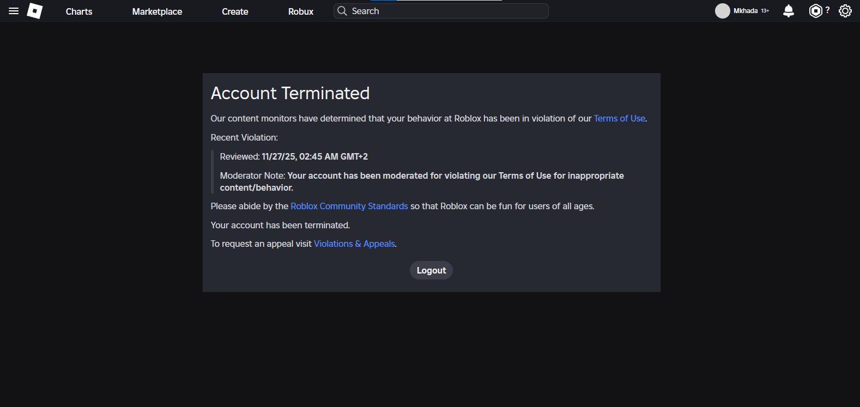Image resolution: width=860 pixels, height=407 pixels.
Task: Open the notifications bell
Action: [788, 11]
